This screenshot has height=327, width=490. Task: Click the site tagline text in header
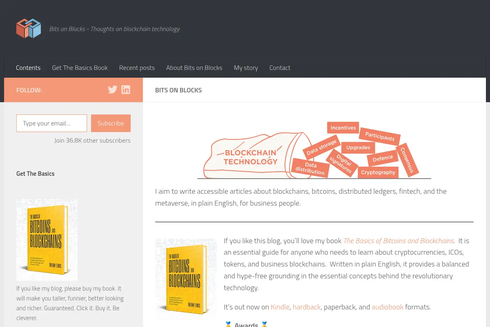click(115, 29)
